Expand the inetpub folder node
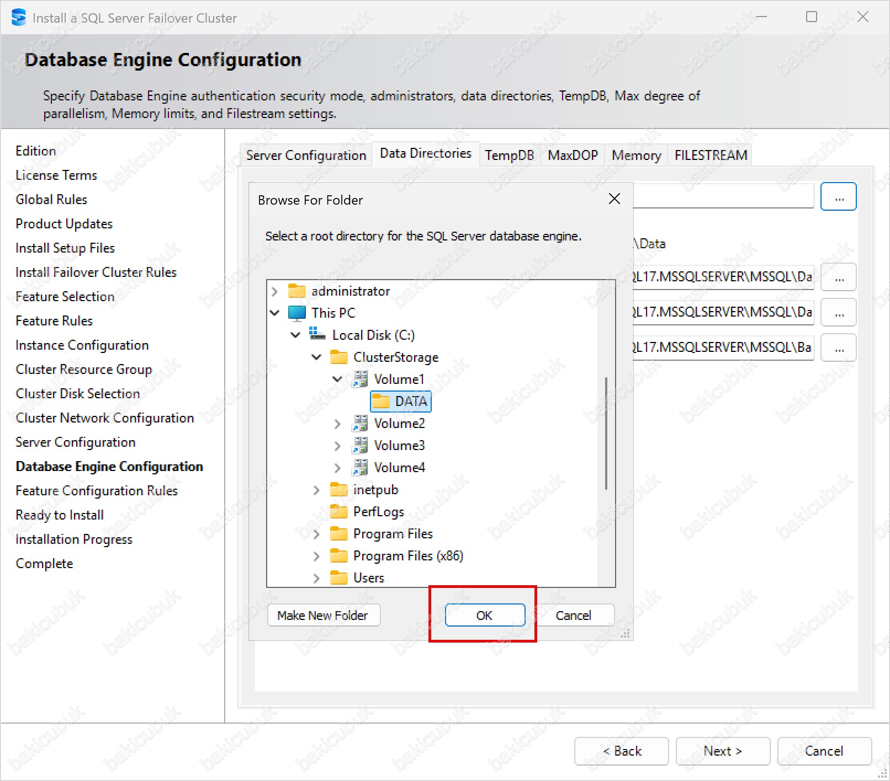 (x=316, y=490)
